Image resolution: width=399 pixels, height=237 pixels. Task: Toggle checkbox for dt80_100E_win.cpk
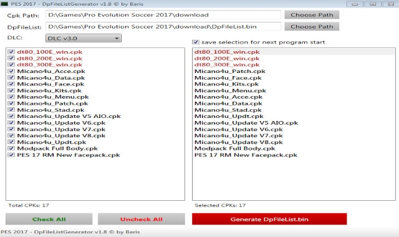(11, 52)
